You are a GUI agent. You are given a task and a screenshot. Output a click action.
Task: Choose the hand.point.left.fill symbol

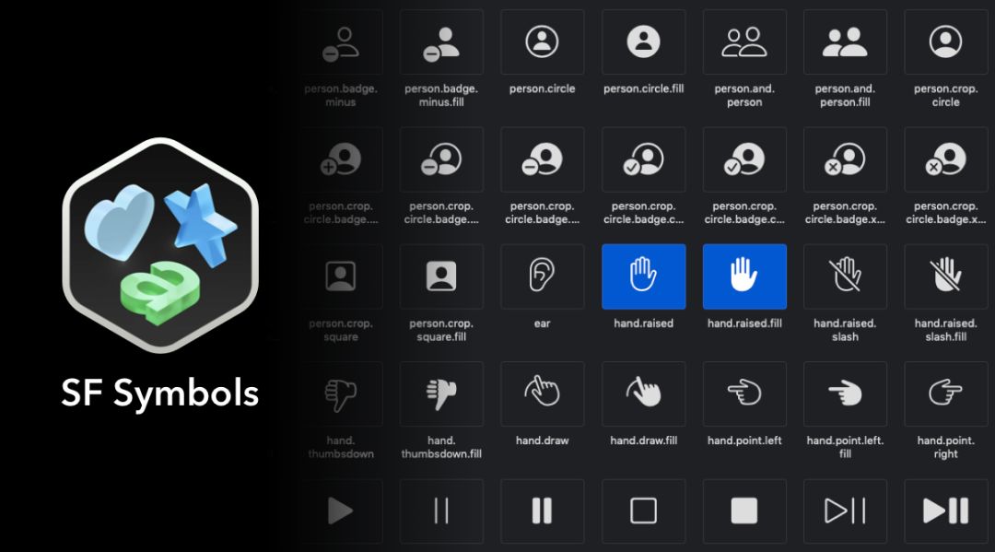845,393
